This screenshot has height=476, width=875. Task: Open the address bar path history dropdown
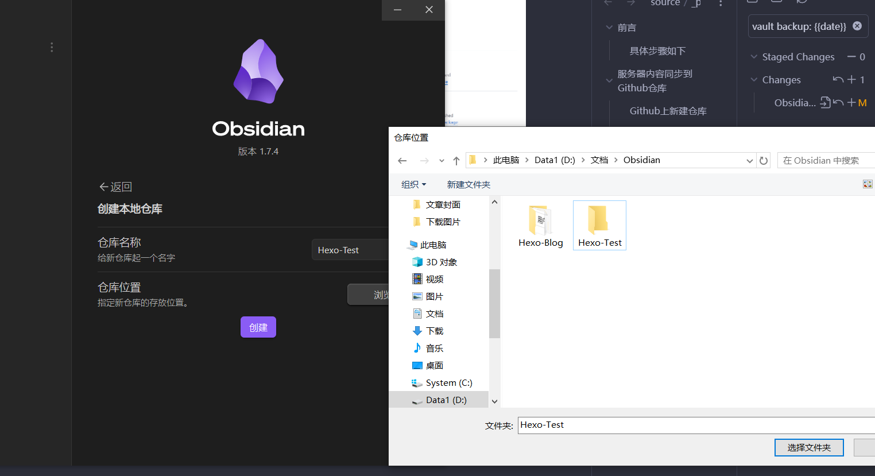click(749, 161)
